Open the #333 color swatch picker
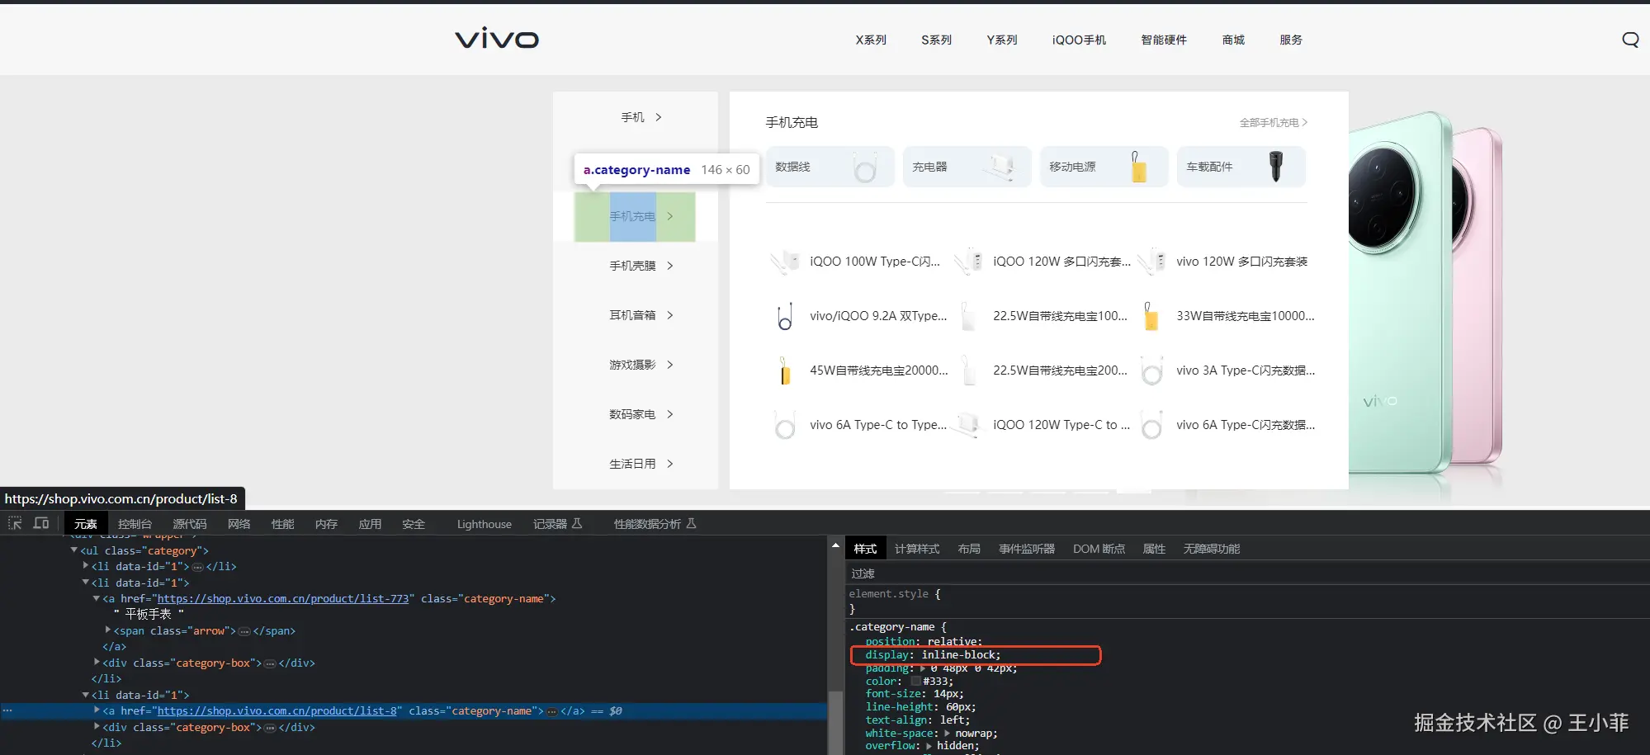The height and width of the screenshot is (755, 1650). point(915,682)
